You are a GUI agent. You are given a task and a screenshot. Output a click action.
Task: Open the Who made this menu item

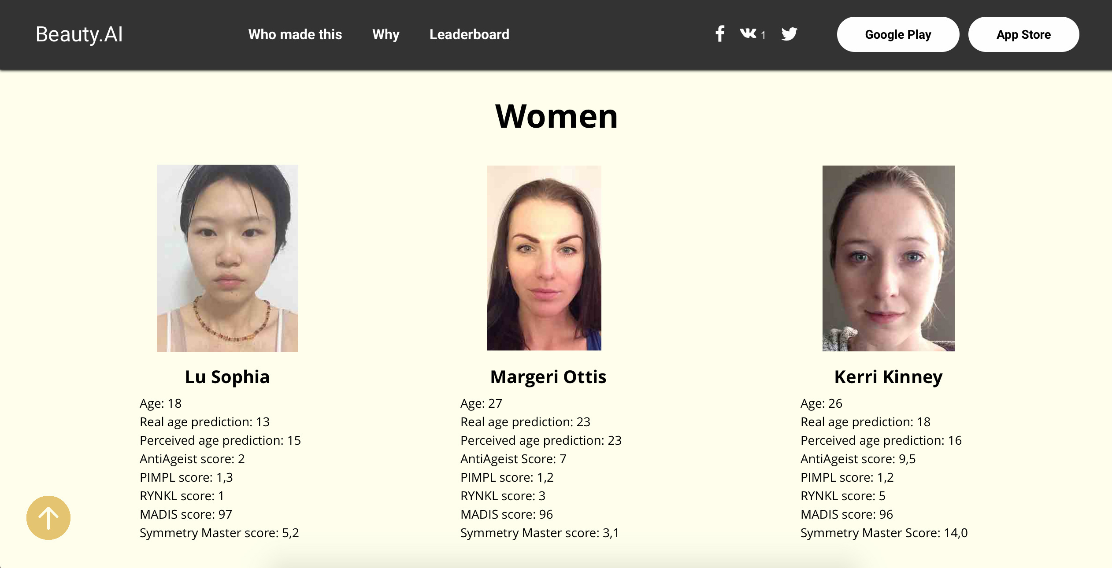295,34
